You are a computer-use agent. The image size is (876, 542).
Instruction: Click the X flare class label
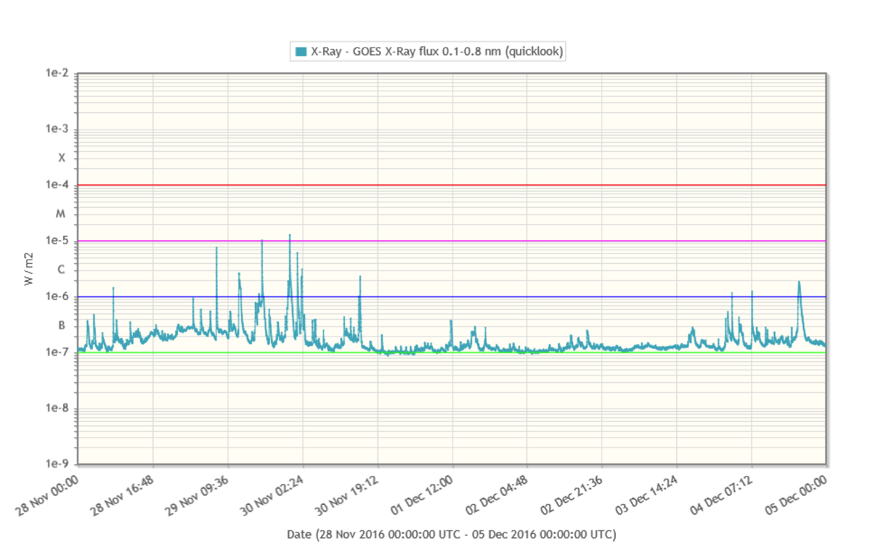point(61,158)
